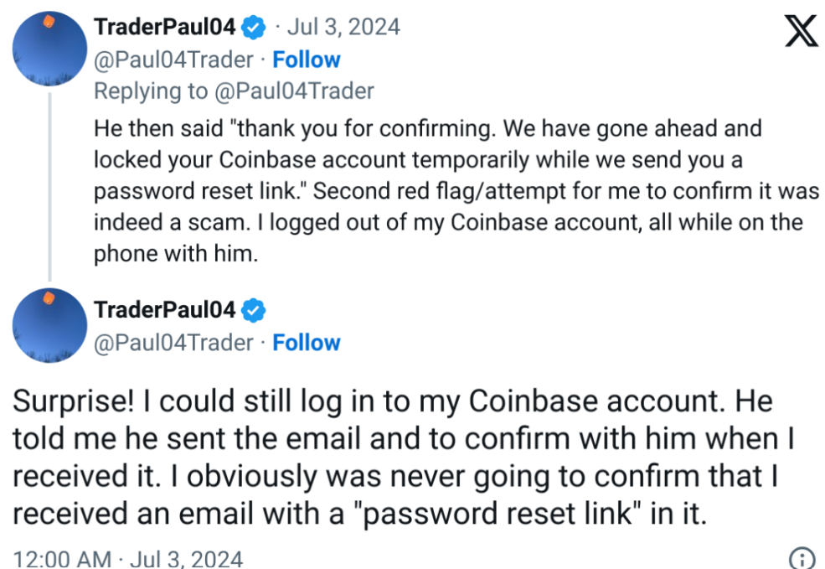Open the "12:00 AM · Jul 3, 2024" timestamp
825x569 pixels.
click(x=128, y=558)
